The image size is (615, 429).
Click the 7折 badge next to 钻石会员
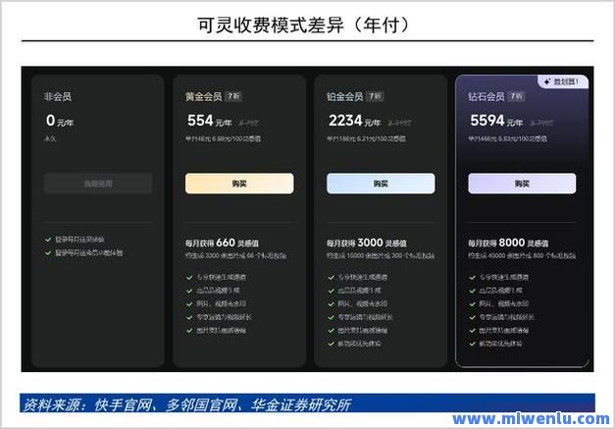click(x=519, y=97)
